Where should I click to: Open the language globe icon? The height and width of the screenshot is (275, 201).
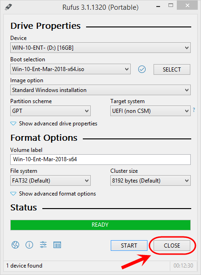(x=15, y=245)
